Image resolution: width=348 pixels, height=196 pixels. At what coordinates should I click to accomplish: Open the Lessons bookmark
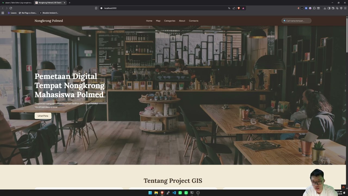(12, 13)
